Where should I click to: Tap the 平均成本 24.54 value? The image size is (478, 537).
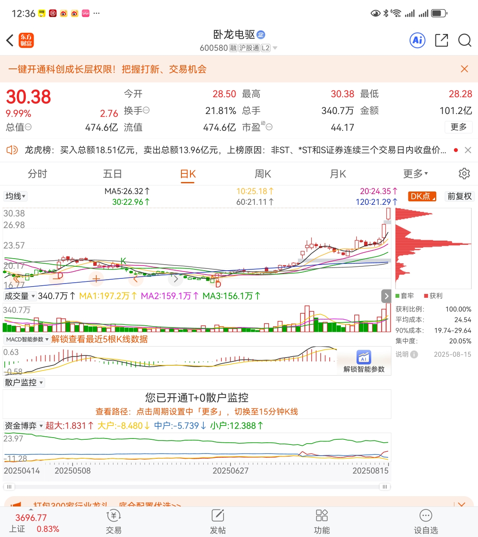[x=463, y=320]
